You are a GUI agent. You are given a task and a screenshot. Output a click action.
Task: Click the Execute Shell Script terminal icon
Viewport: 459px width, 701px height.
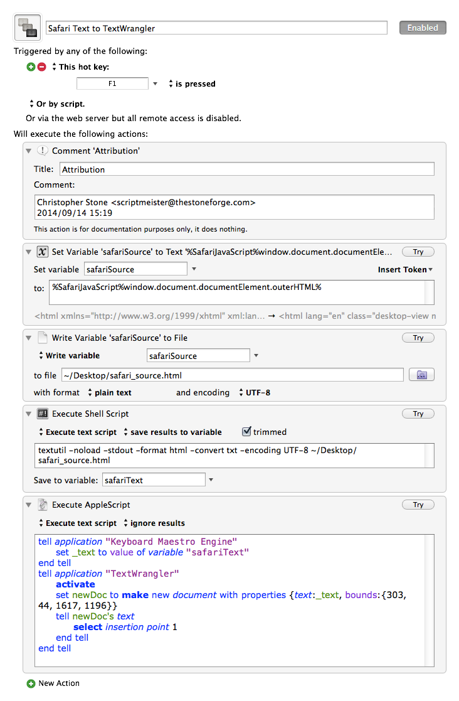point(43,414)
